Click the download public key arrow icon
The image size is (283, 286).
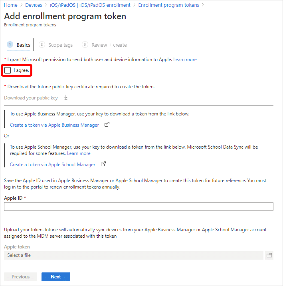pyautogui.click(x=66, y=97)
